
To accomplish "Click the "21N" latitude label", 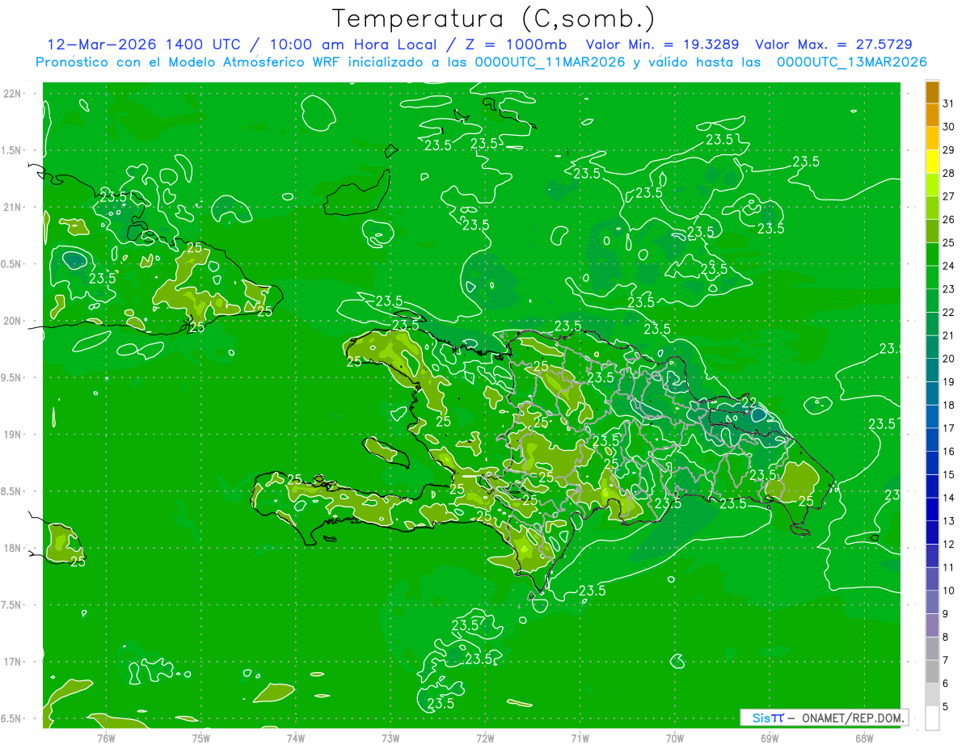I will pyautogui.click(x=11, y=208).
